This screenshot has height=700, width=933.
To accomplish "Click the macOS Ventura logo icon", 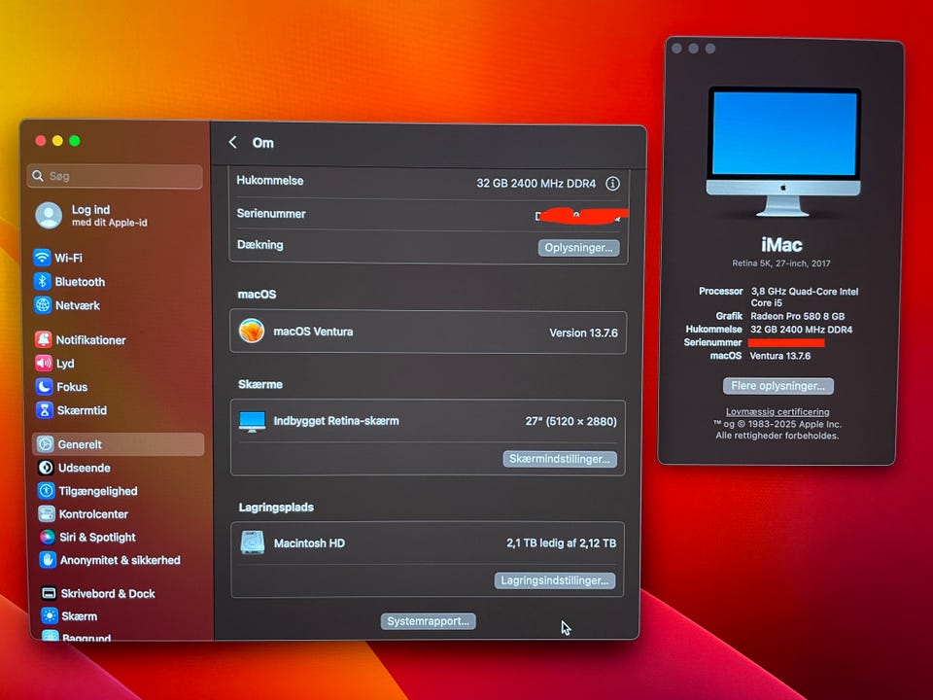I will coord(252,331).
